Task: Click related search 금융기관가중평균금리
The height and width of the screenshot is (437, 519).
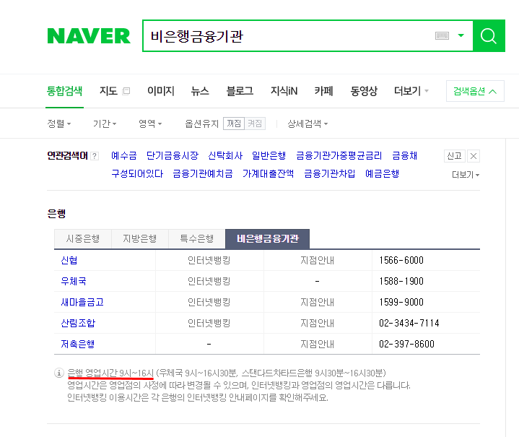Action: [x=339, y=155]
